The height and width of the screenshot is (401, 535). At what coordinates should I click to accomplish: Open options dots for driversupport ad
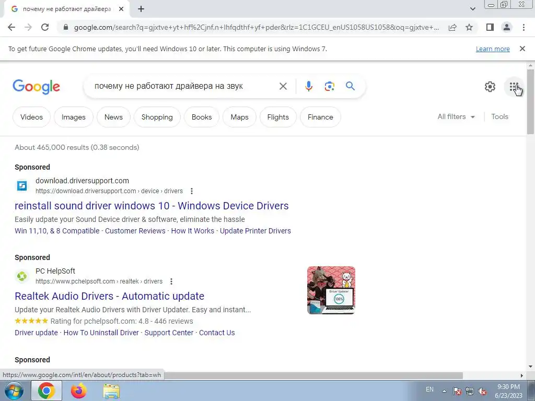pyautogui.click(x=191, y=191)
